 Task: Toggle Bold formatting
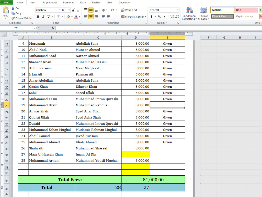[38, 17]
